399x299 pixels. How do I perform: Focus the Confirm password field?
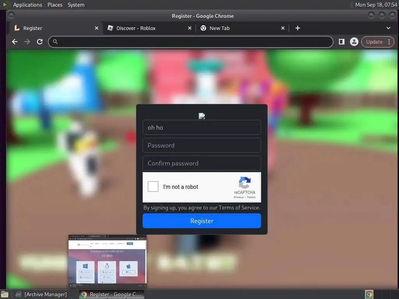(x=202, y=163)
